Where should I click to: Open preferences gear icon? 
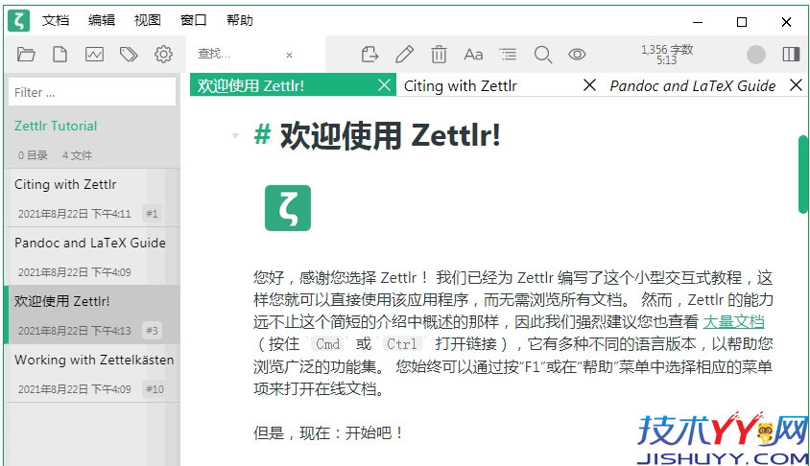click(163, 55)
